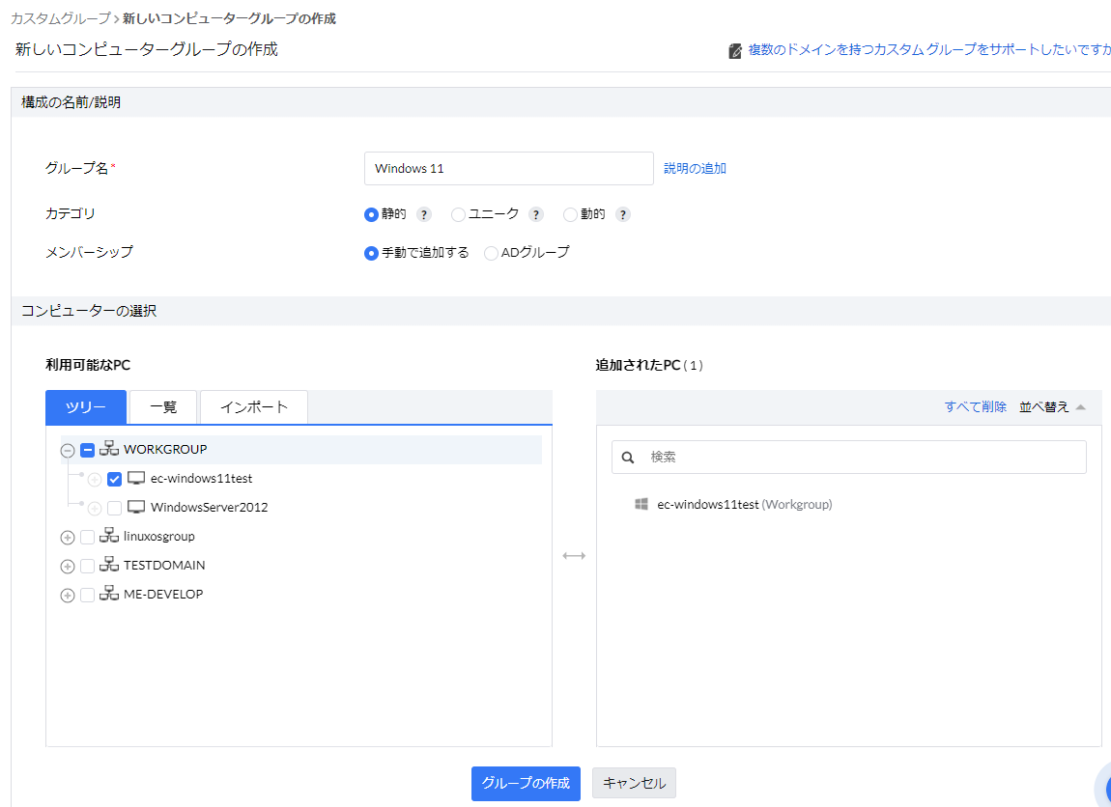Switch to the 一覧 tab
Image resolution: width=1111 pixels, height=807 pixels.
click(163, 407)
